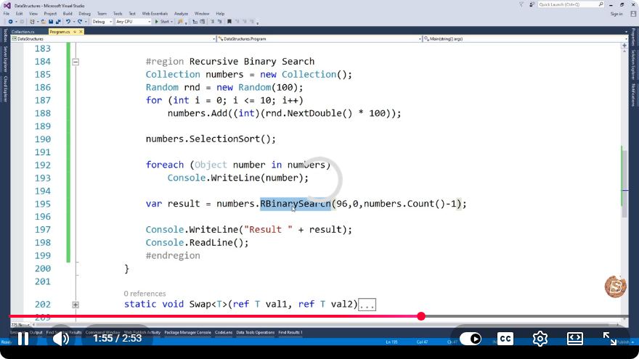The height and width of the screenshot is (359, 639).
Task: Exit full screen with the arrows icon
Action: (610, 339)
